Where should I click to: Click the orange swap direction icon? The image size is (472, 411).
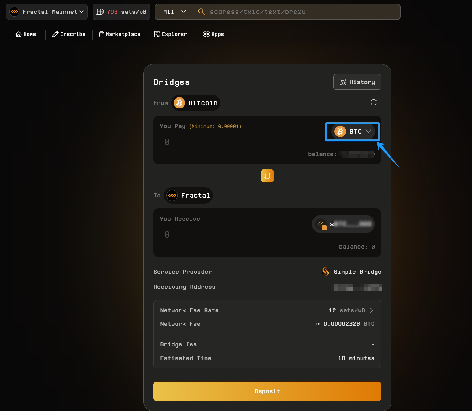tap(267, 176)
